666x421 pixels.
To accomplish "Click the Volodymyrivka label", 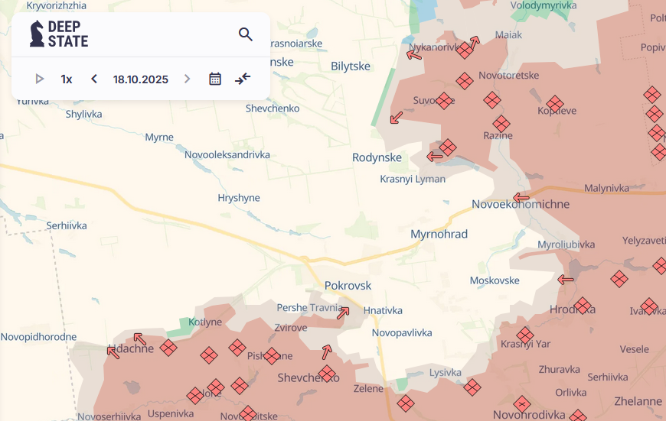I will (x=544, y=5).
